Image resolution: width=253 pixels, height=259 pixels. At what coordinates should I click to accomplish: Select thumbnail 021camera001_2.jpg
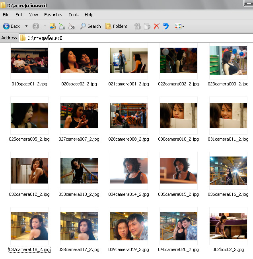pos(129,60)
